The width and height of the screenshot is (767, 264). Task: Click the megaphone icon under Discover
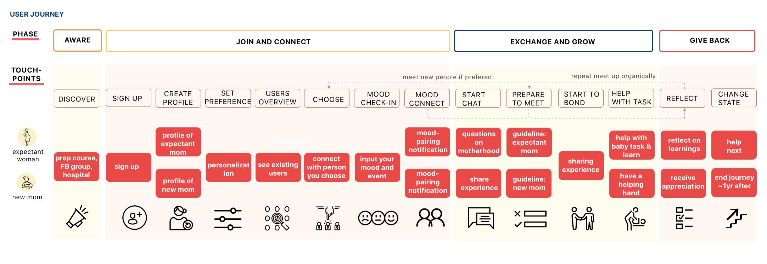[x=77, y=217]
